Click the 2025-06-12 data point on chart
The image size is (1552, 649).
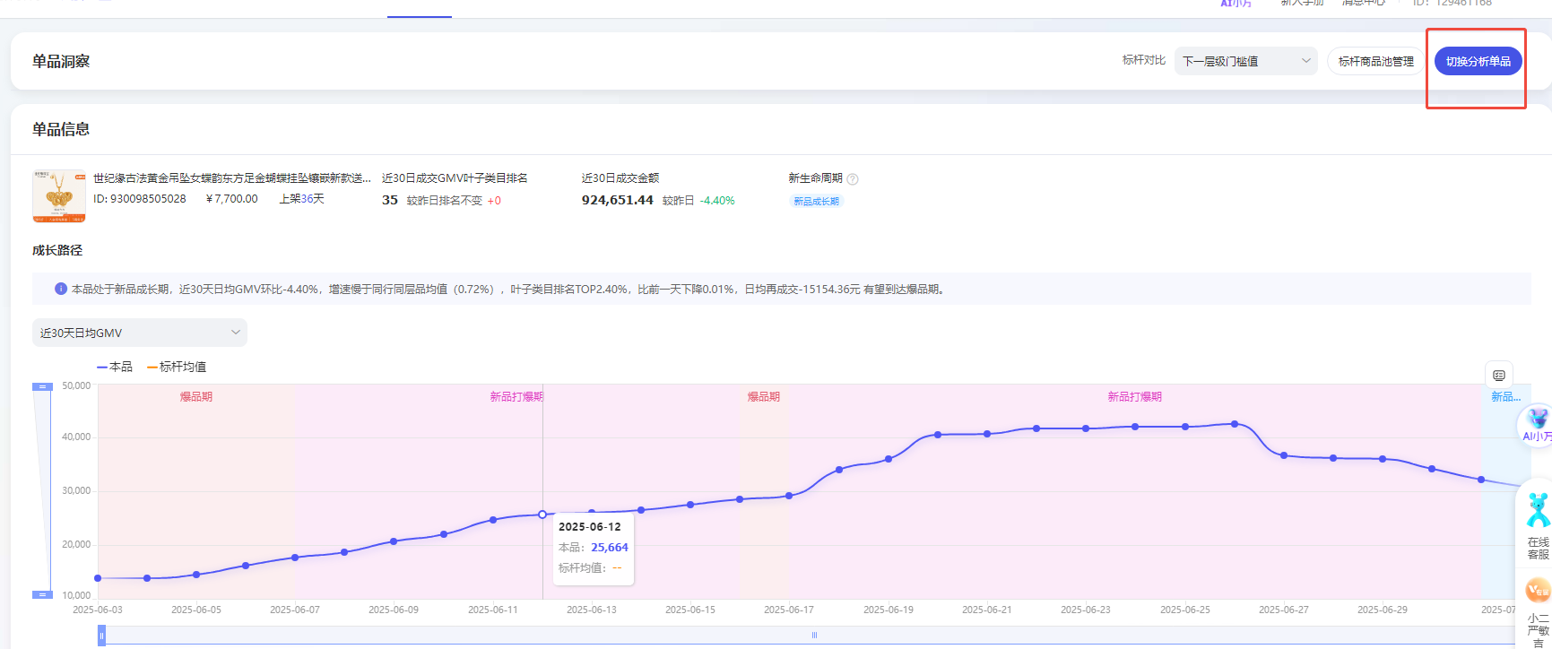542,515
